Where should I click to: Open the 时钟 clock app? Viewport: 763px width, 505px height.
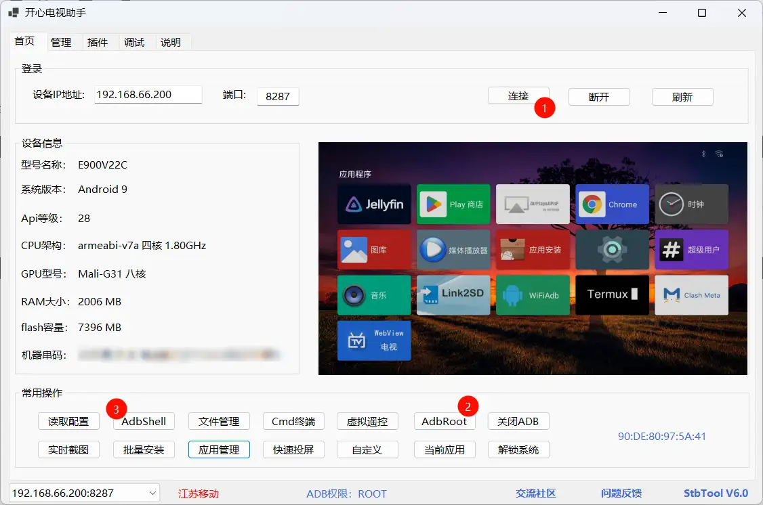[691, 204]
